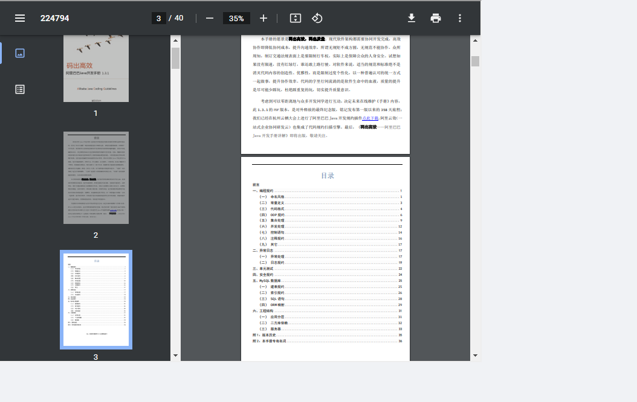Open the 二方库依赖 contents entry
The image size is (637, 402).
[x=330, y=324]
